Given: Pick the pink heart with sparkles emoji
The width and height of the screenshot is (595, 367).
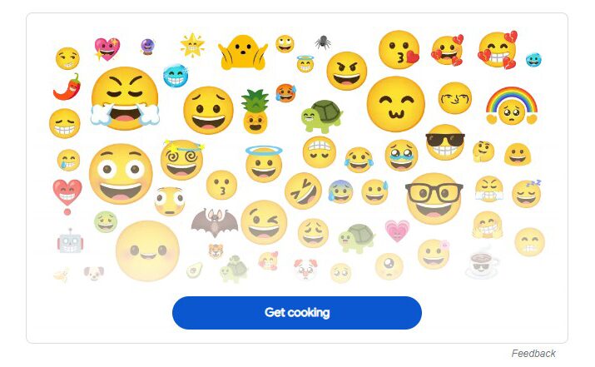Looking at the screenshot, I should coord(107,49).
